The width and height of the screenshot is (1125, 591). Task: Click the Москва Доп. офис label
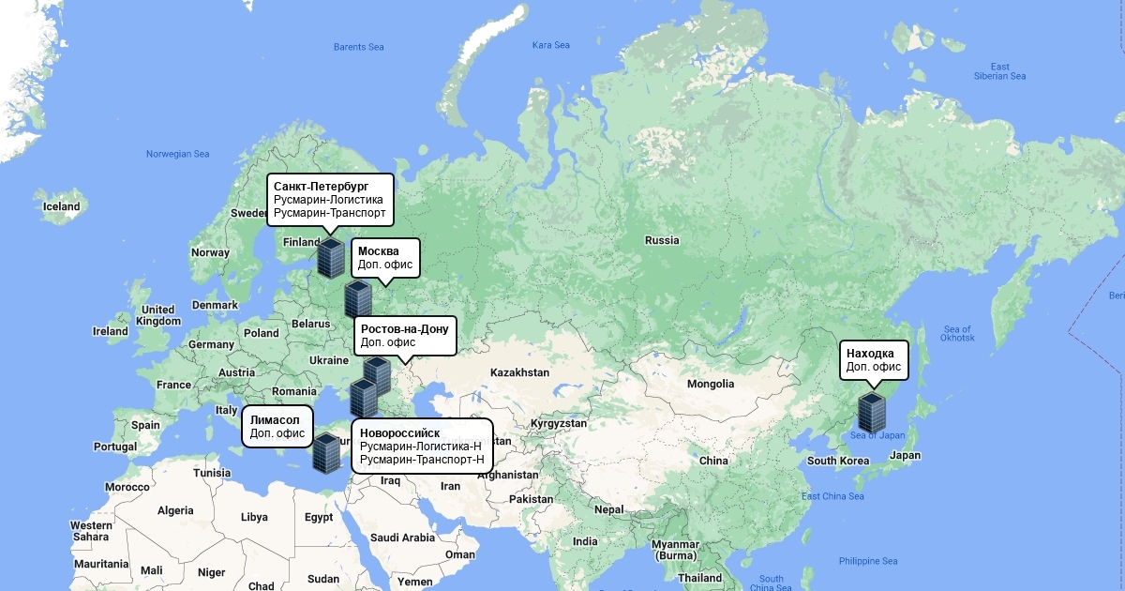coord(385,258)
